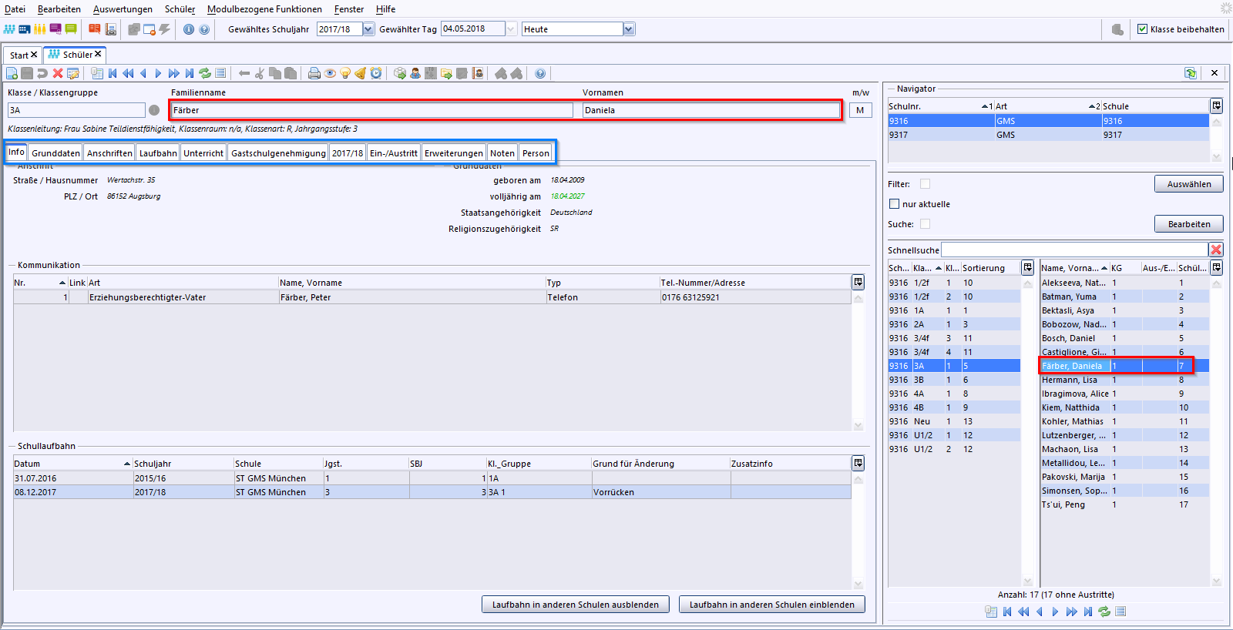Open the Gewähltes Schuljahr dropdown

[368, 29]
